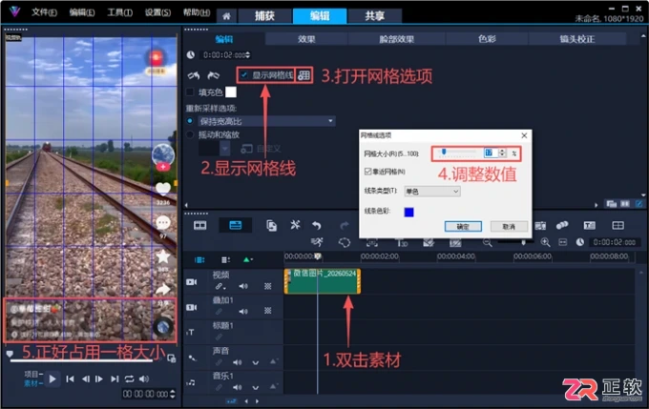Open the 编辑(E) menu in menu bar

[82, 12]
